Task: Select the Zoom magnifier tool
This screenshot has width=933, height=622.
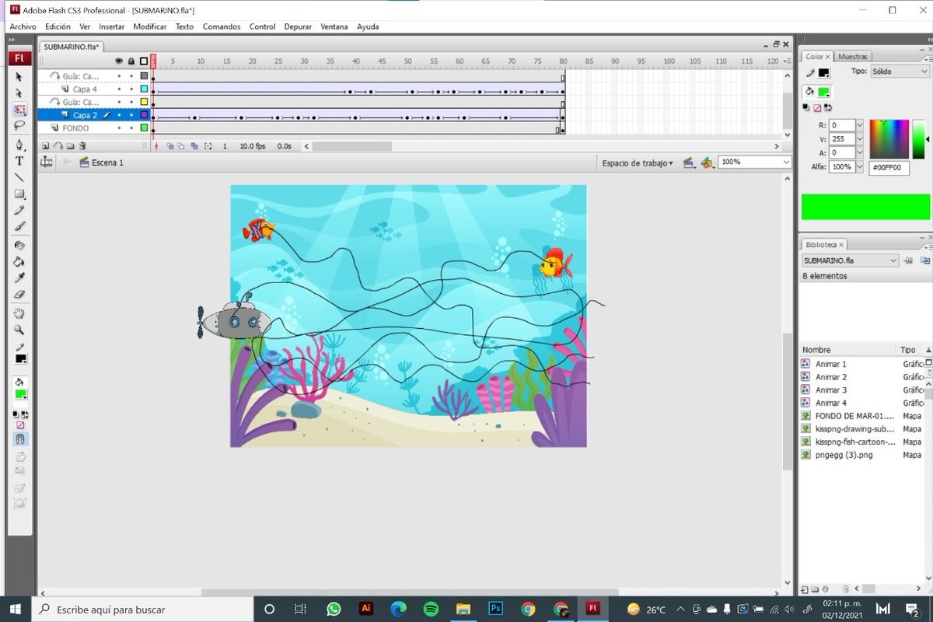Action: click(x=19, y=330)
